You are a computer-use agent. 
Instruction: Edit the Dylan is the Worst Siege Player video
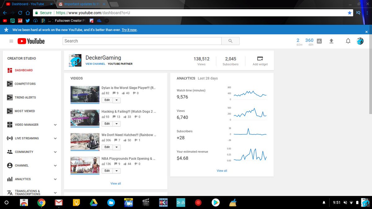click(107, 100)
